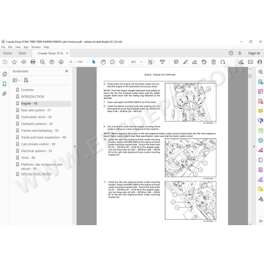Close the Crawler Dozer document tab

pyautogui.click(x=68, y=53)
